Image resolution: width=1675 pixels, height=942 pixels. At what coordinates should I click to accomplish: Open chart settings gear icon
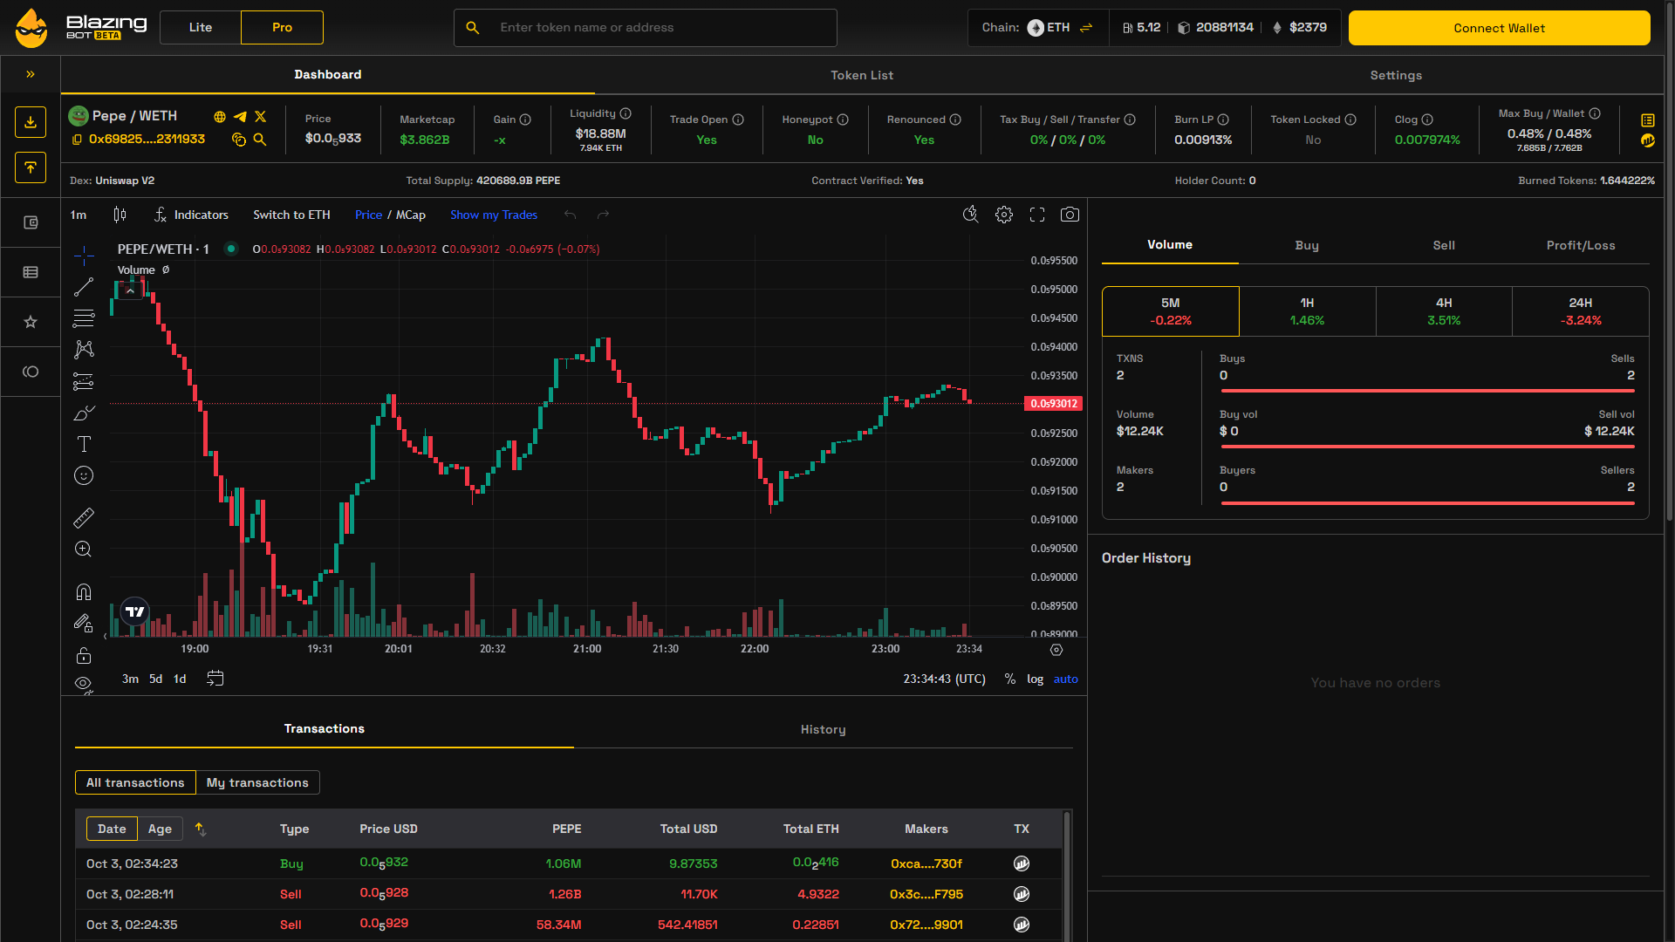tap(1004, 215)
